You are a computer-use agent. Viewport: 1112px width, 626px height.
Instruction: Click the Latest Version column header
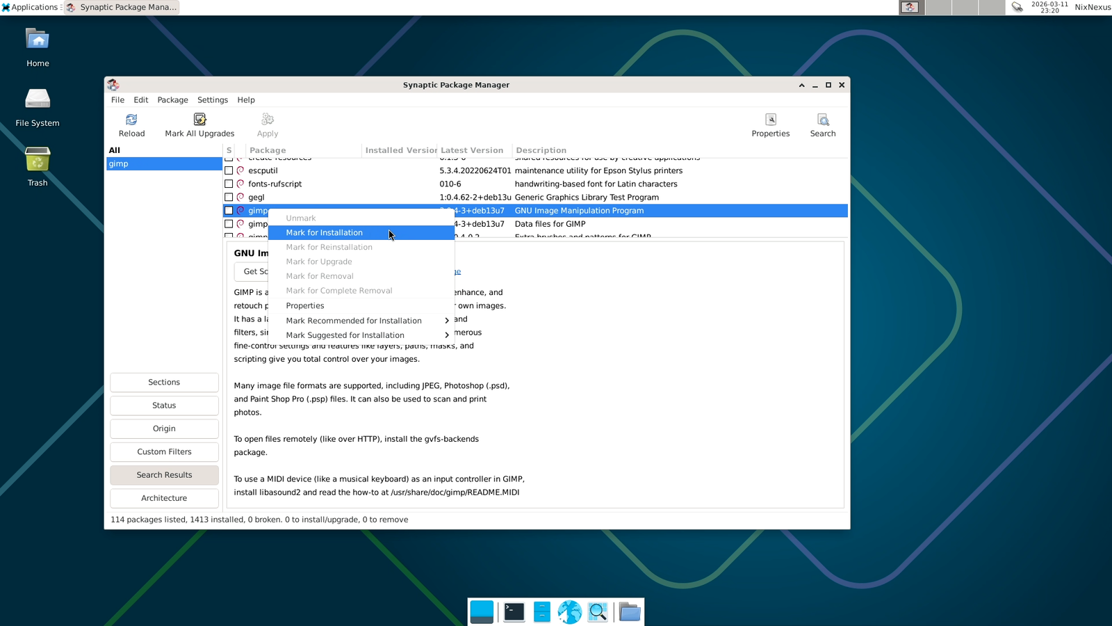tap(472, 150)
